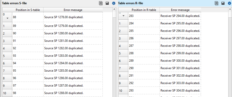232x97 pixels.
Task: Select 'Source SP 1281.00 duplicated.' message
Action: (x=73, y=41)
